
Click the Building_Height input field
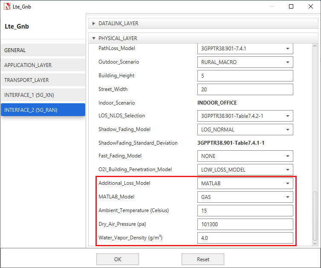[x=245, y=76]
